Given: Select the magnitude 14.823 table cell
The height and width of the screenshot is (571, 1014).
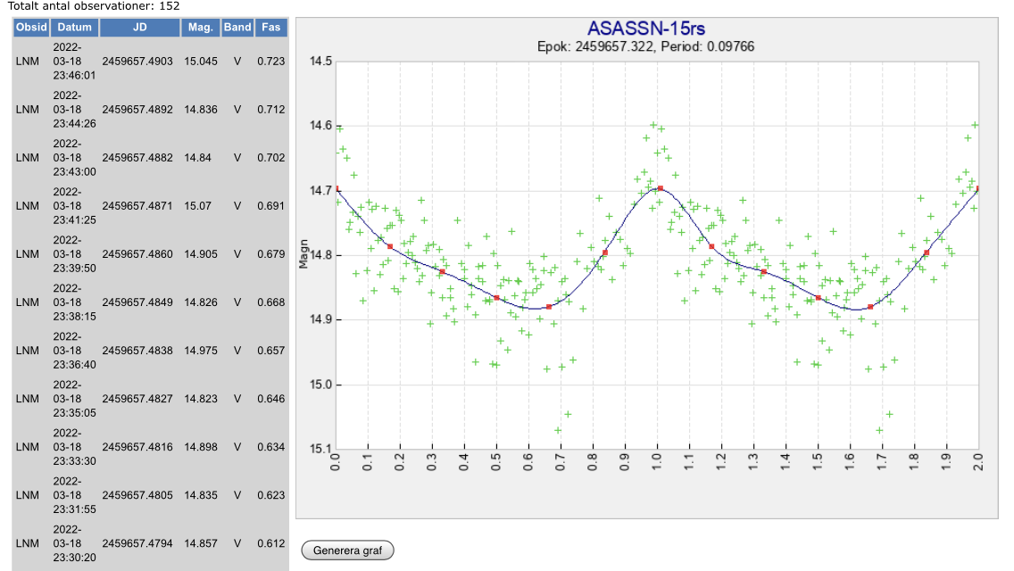Looking at the screenshot, I should (200, 399).
